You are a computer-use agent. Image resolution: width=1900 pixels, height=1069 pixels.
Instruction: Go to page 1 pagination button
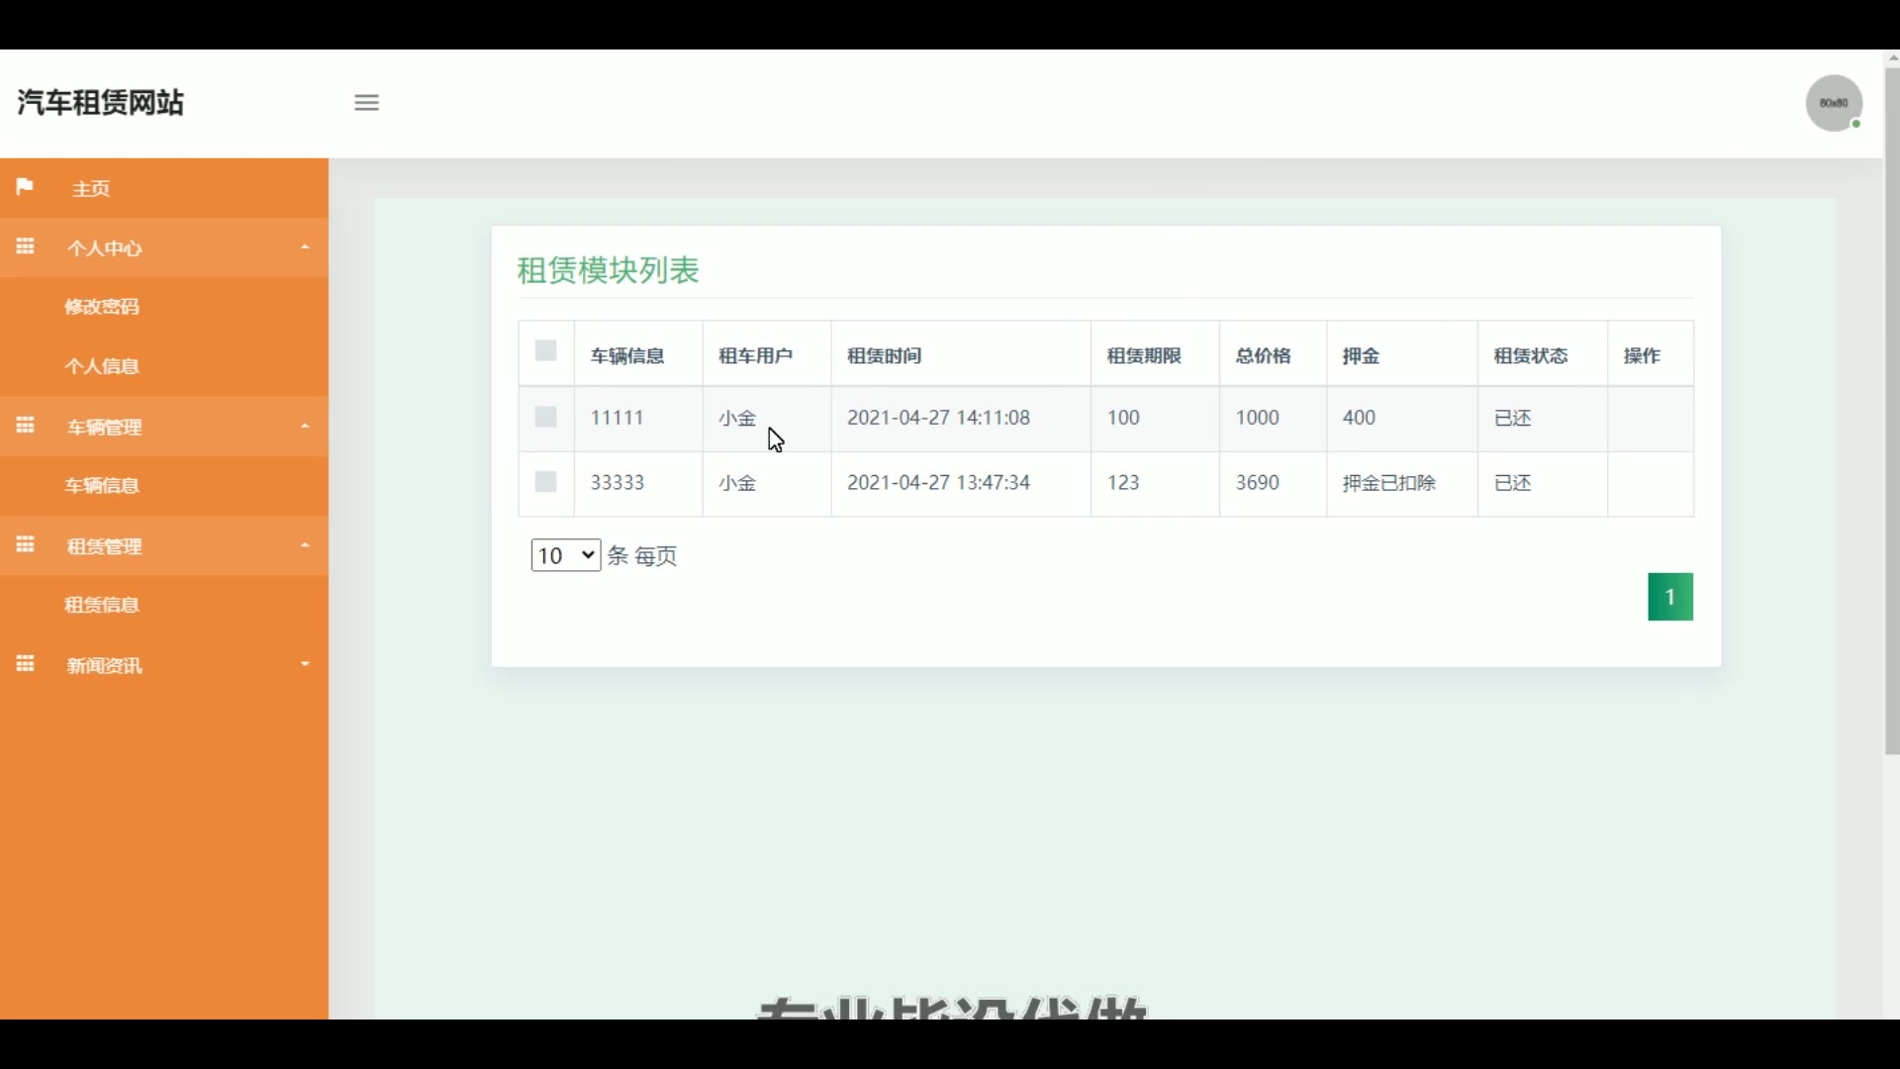coord(1669,597)
